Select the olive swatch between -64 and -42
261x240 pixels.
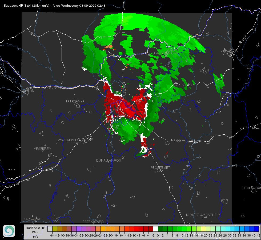(x=55, y=229)
